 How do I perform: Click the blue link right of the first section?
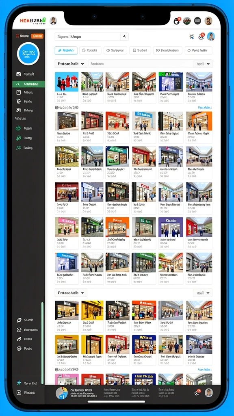(205, 107)
